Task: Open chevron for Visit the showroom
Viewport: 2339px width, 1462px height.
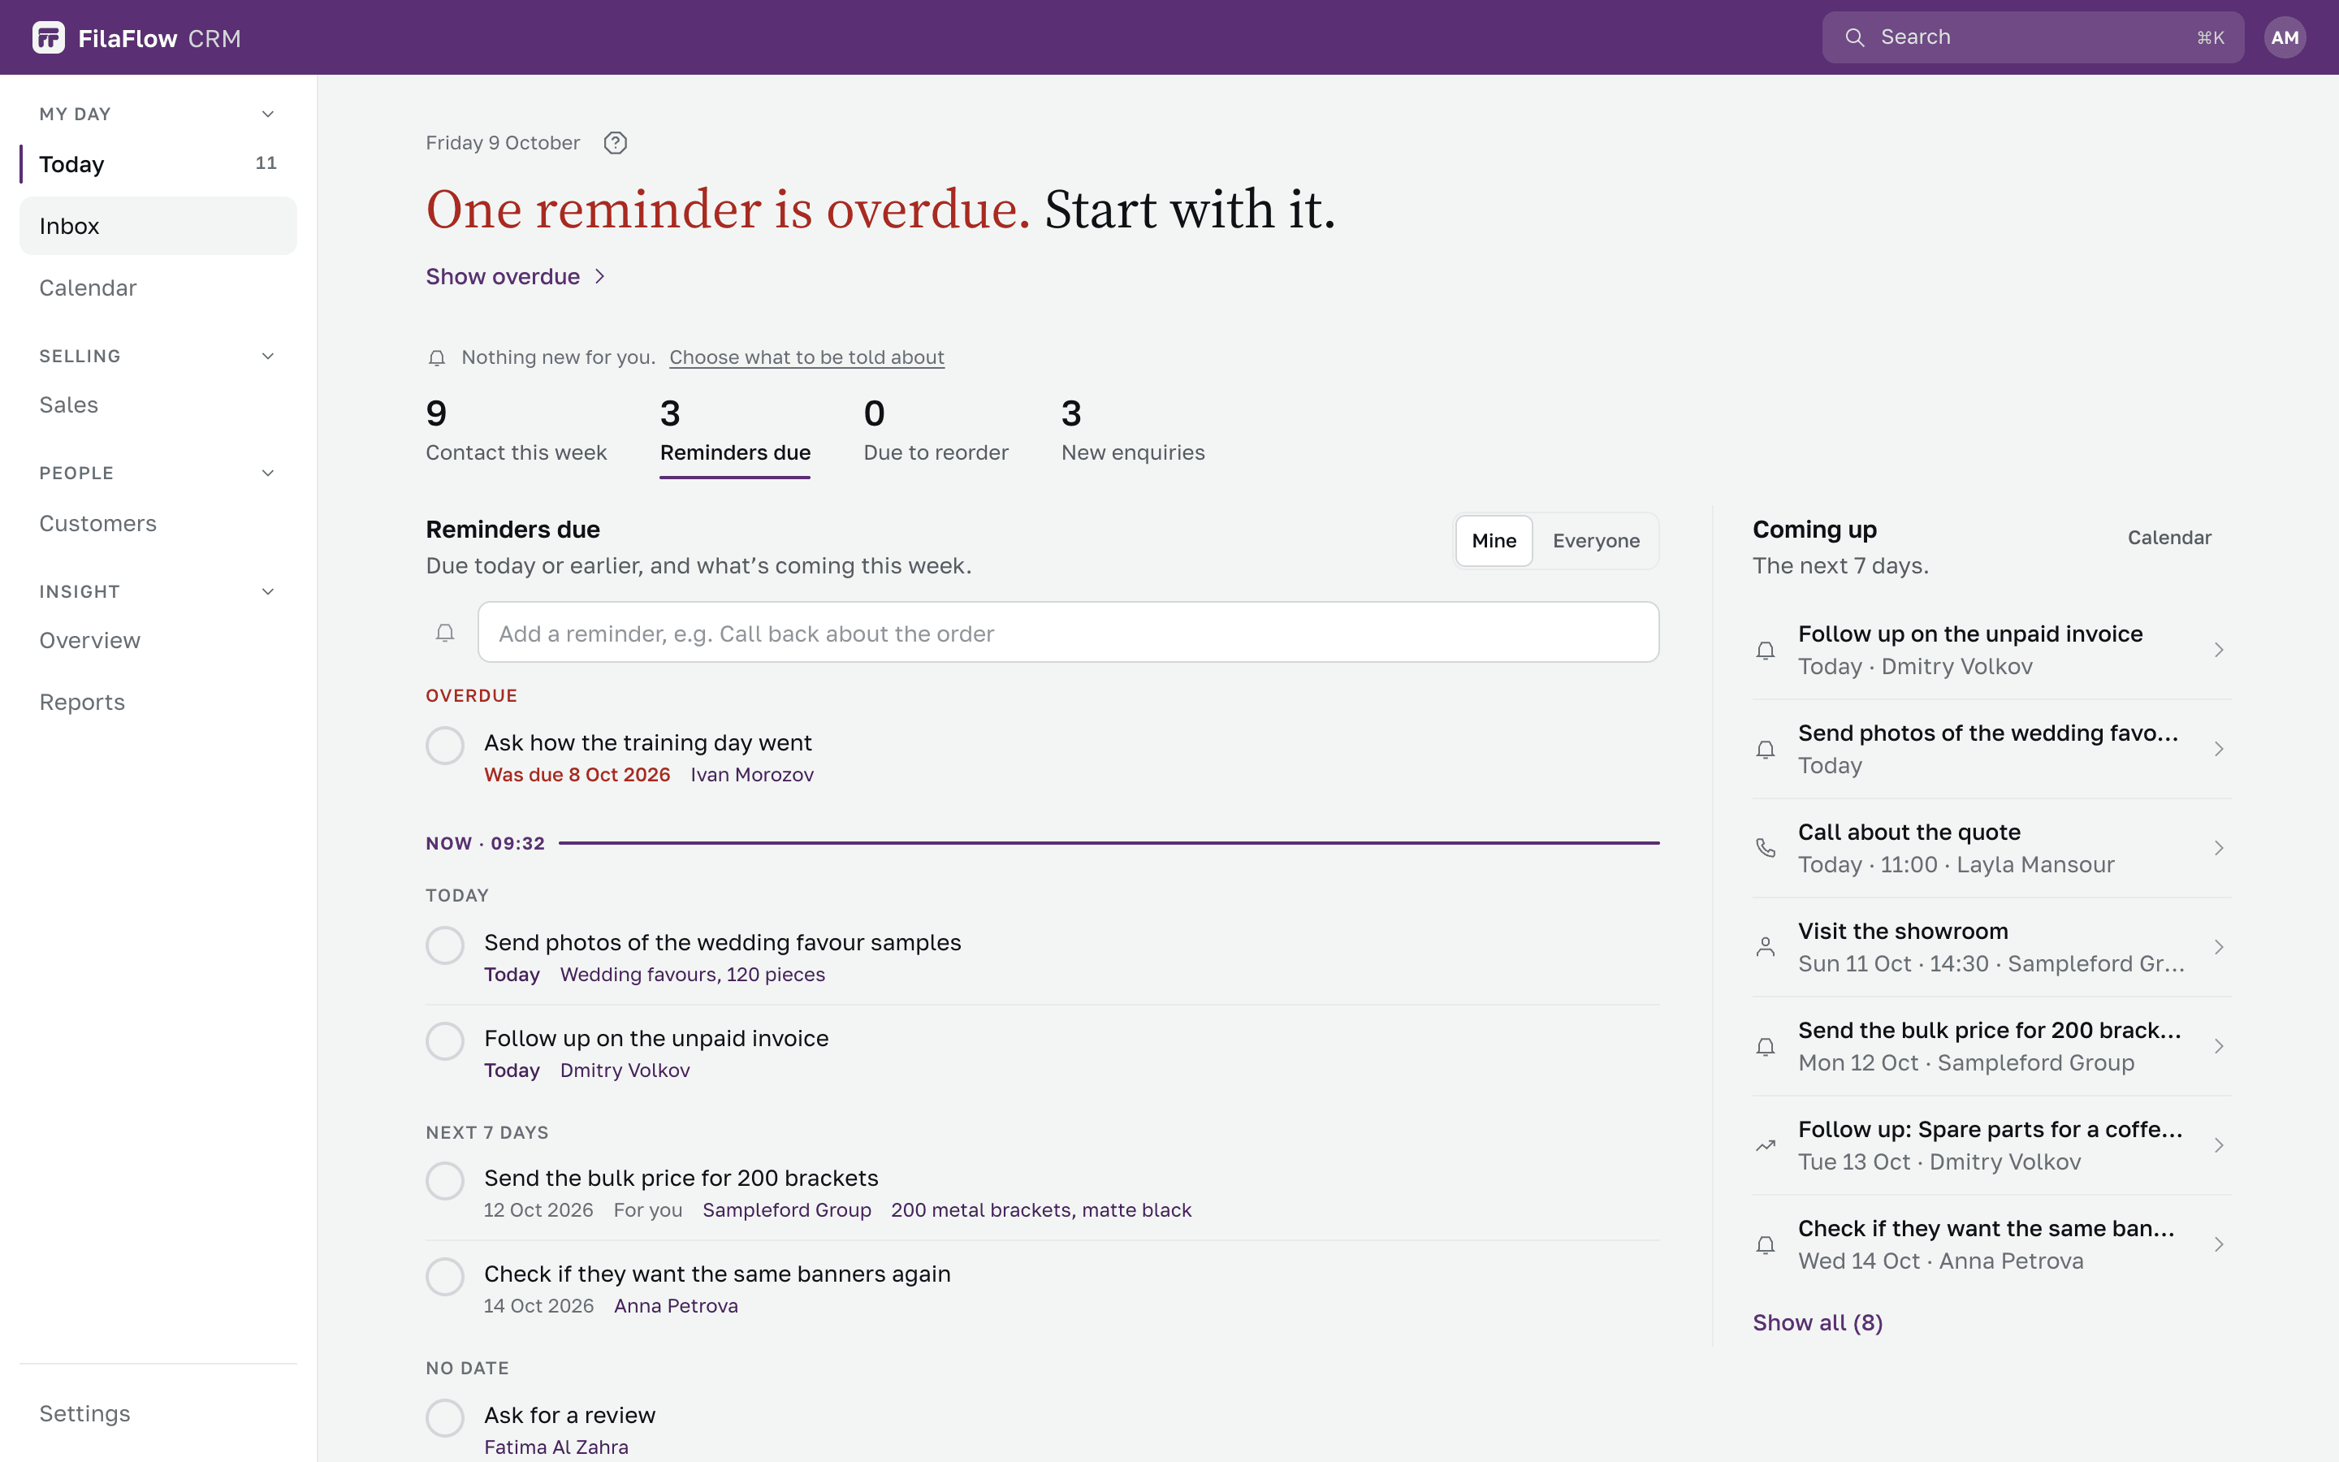Action: (x=2218, y=948)
